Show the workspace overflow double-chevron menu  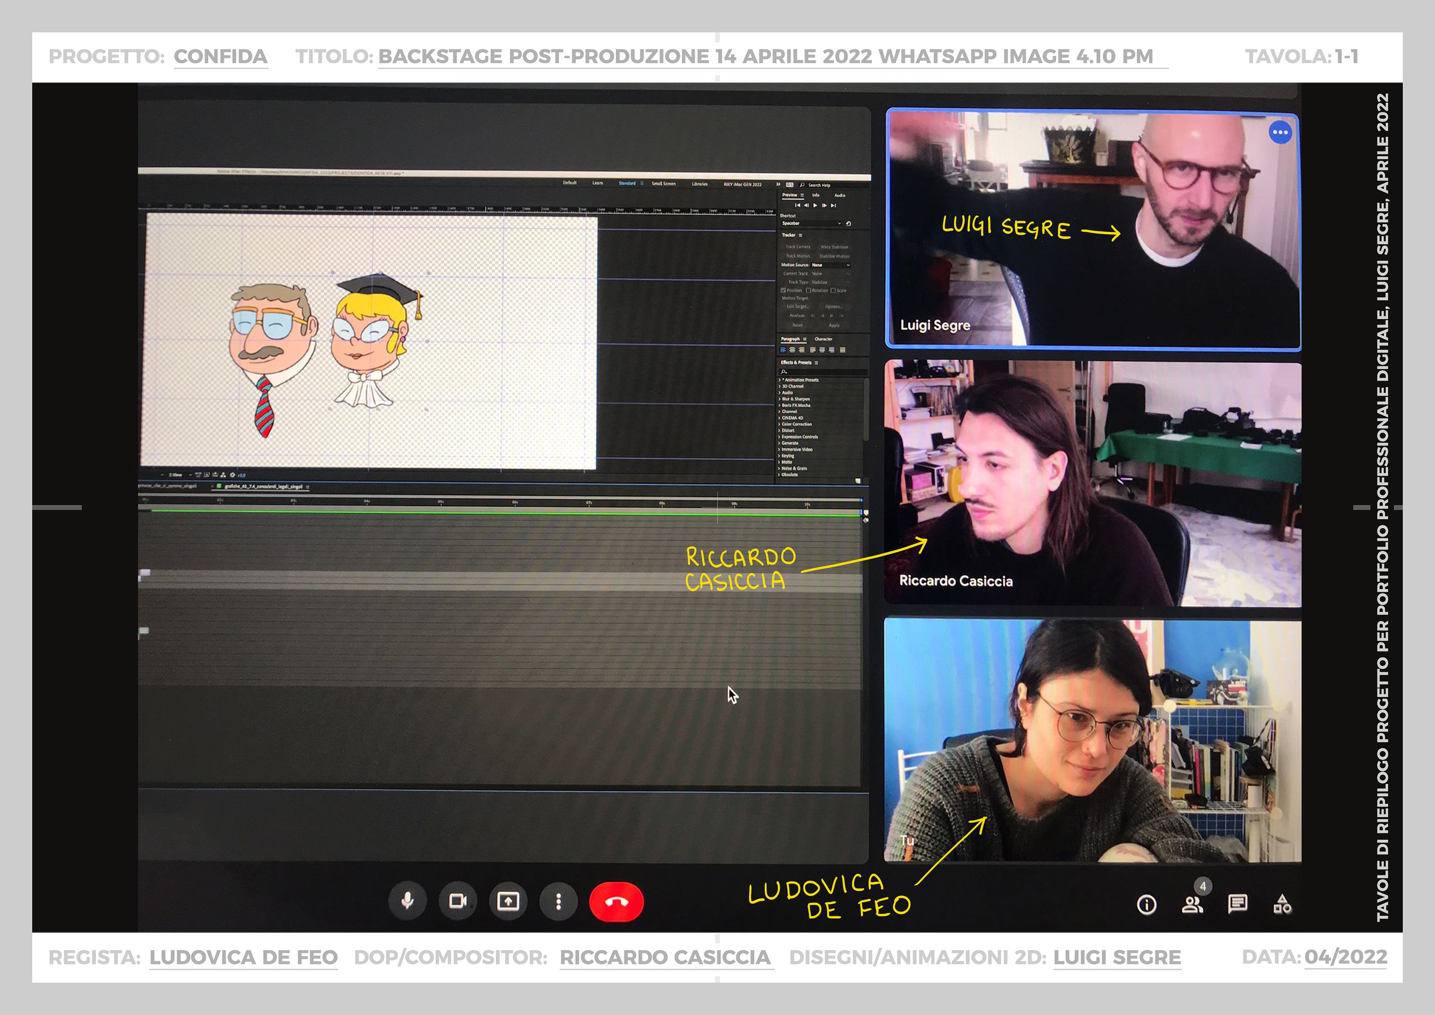779,184
